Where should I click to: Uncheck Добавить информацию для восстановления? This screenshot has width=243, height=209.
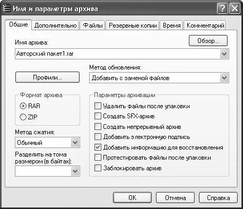point(98,147)
